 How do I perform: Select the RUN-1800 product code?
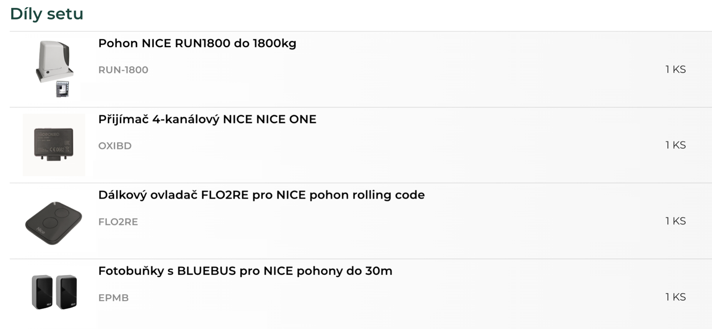(123, 70)
